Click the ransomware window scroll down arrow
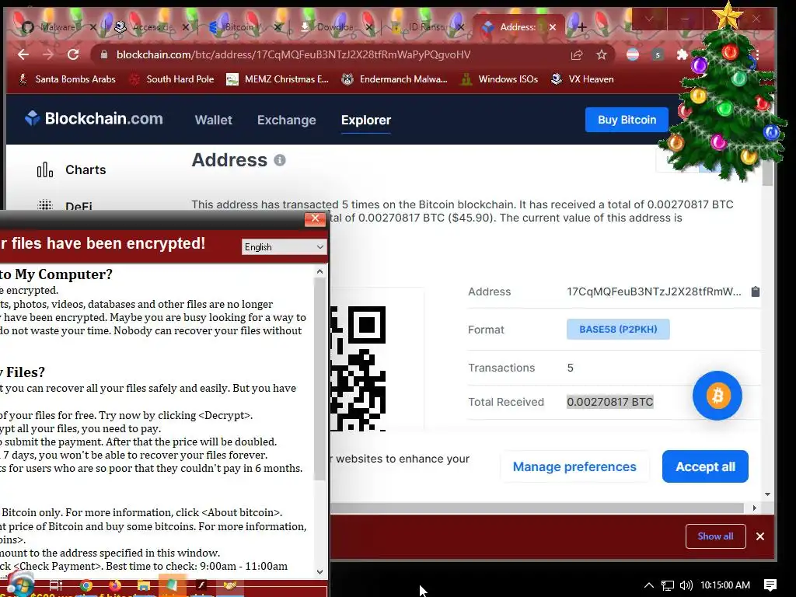 [319, 571]
